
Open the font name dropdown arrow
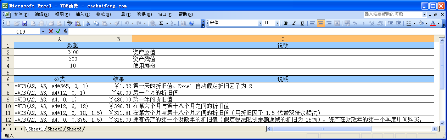[x=260, y=23]
